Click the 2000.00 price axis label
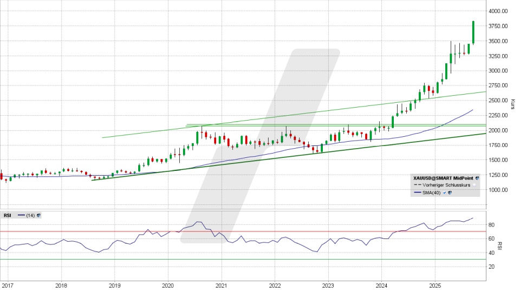The image size is (520, 292). (497, 130)
